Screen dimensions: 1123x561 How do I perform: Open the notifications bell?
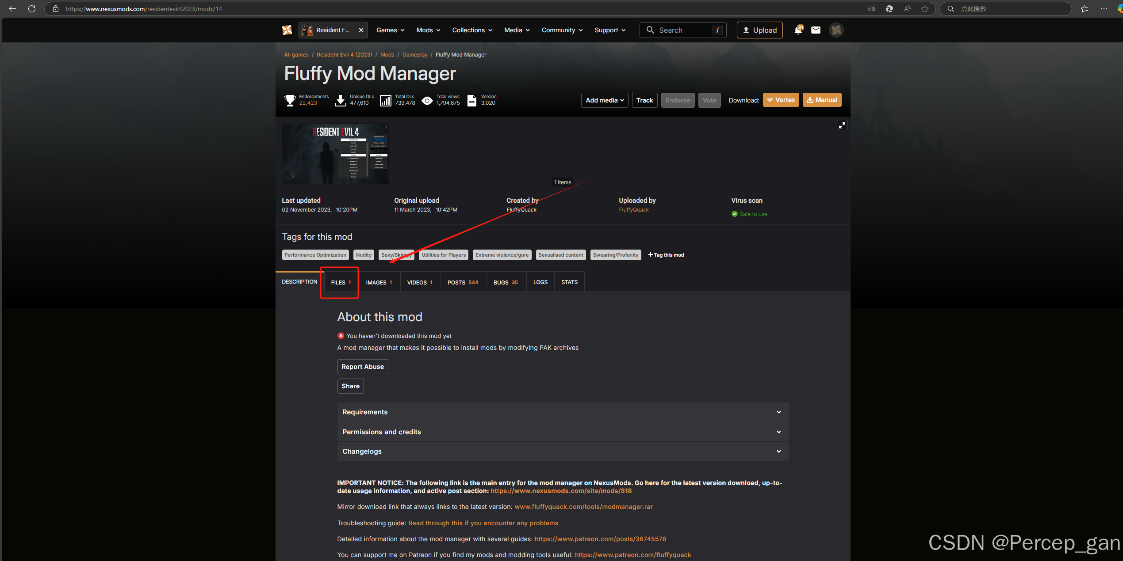(798, 30)
